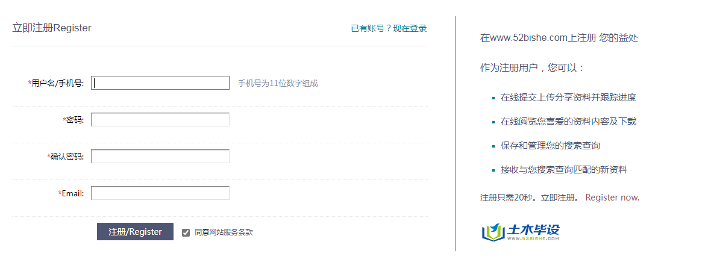Click the 立即注册Register heading

[52, 28]
